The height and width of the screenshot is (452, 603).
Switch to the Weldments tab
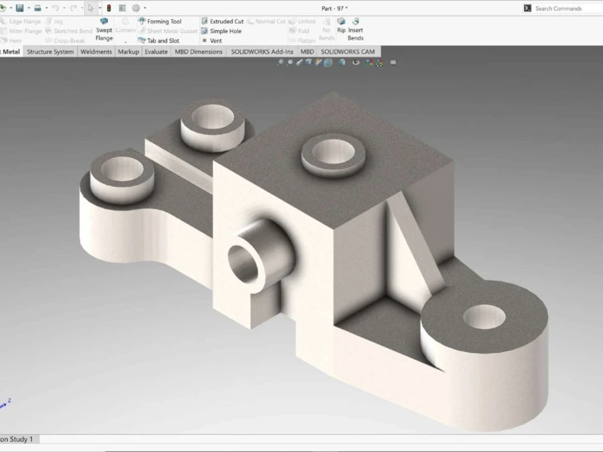[x=96, y=51]
